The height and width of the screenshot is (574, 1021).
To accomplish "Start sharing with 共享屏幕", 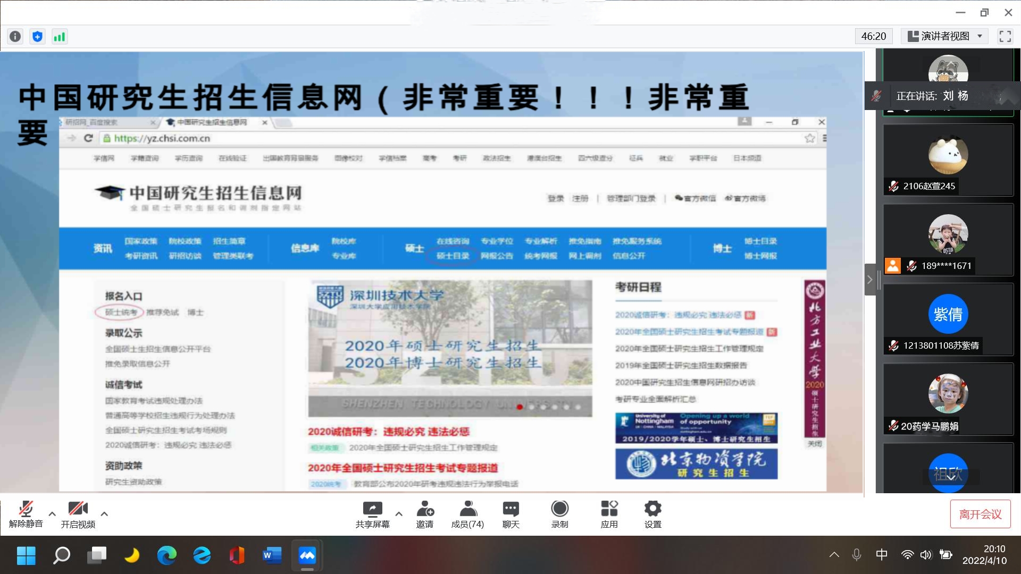I will pyautogui.click(x=372, y=514).
